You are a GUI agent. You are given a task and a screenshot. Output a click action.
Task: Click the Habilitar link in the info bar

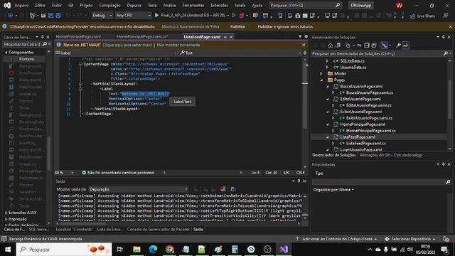click(238, 27)
